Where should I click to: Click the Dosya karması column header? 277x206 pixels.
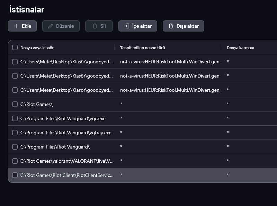pyautogui.click(x=240, y=48)
